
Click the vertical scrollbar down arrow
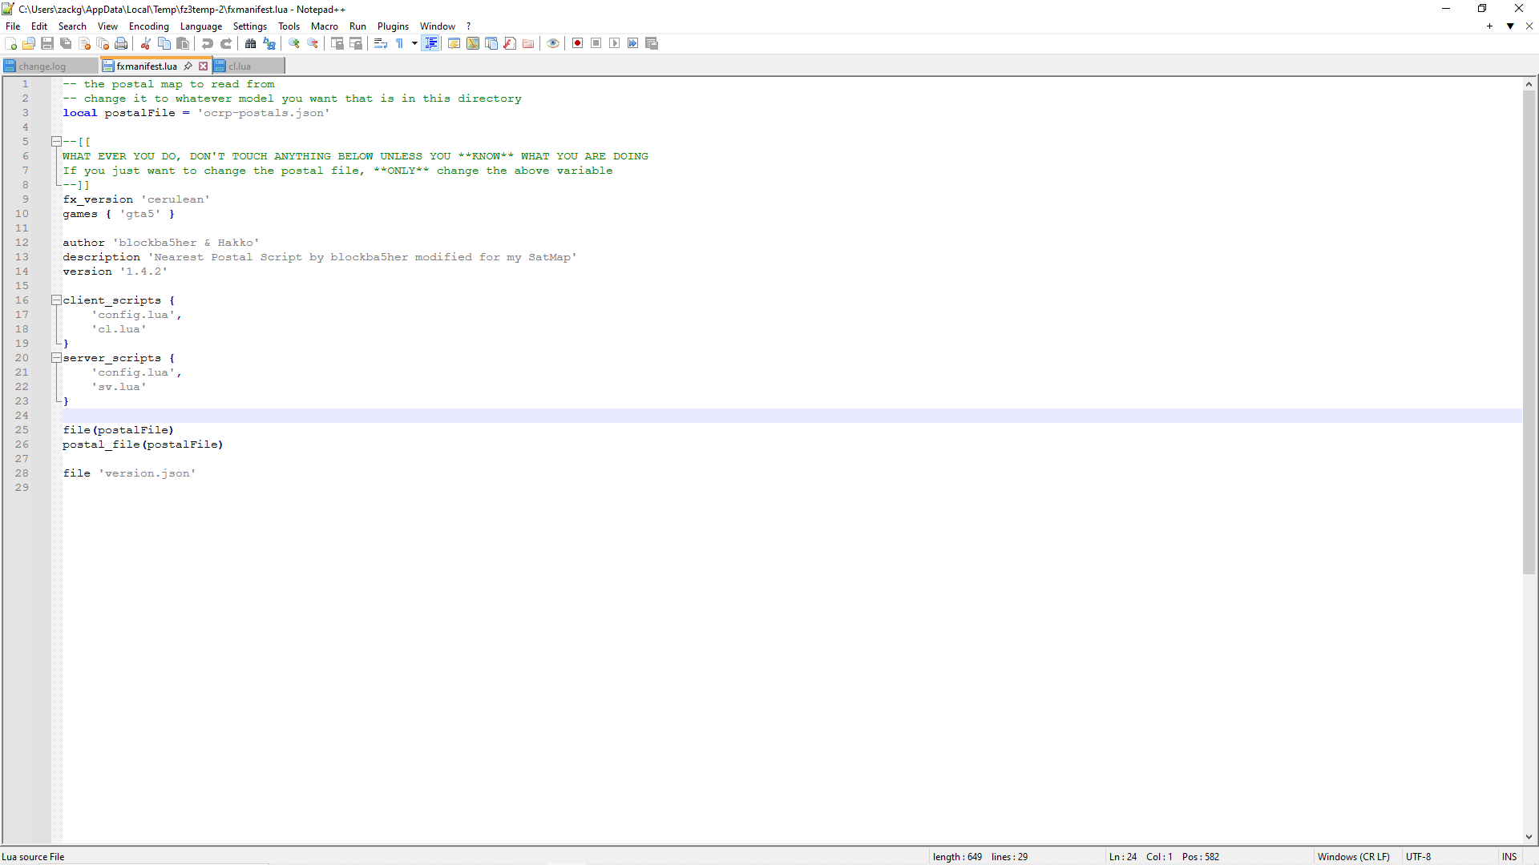tap(1529, 838)
